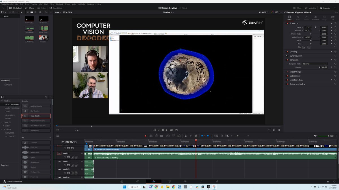Expand the Audio FX tree node
Screen dimensions: 339x190
coord(2,129)
